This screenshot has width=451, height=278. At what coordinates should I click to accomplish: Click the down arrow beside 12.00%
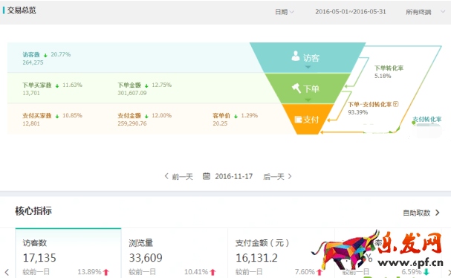(x=146, y=116)
